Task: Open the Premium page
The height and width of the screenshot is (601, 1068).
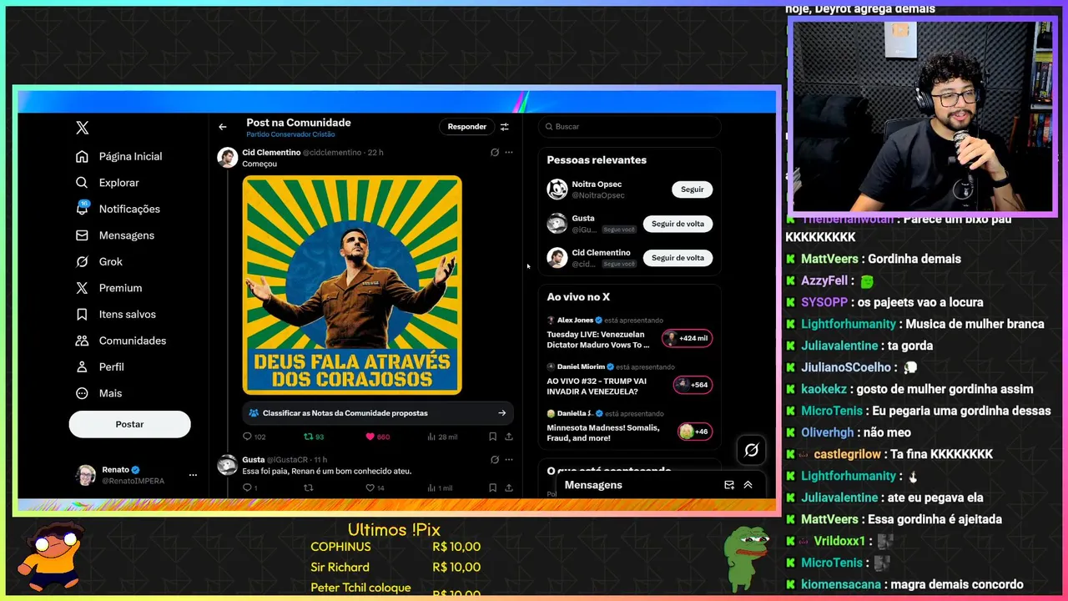Action: [x=108, y=288]
